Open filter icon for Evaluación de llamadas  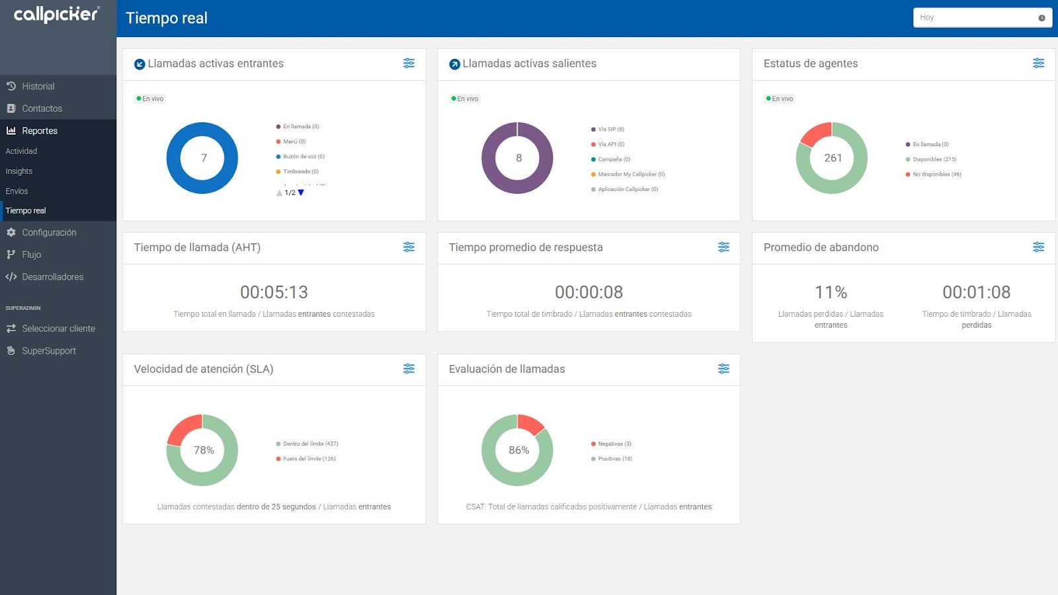(723, 369)
